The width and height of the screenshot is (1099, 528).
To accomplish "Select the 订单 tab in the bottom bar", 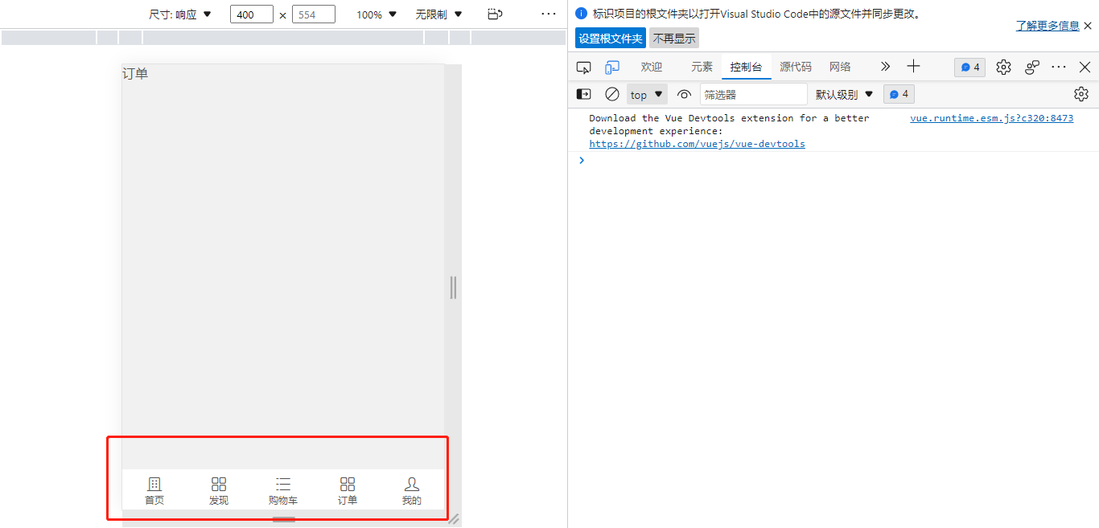I will point(348,490).
